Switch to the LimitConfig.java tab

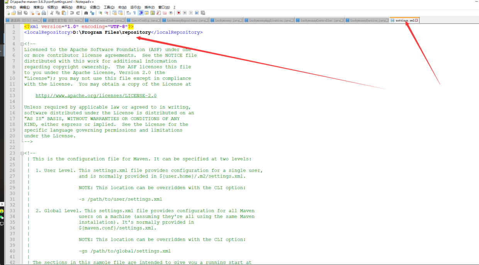[144, 20]
